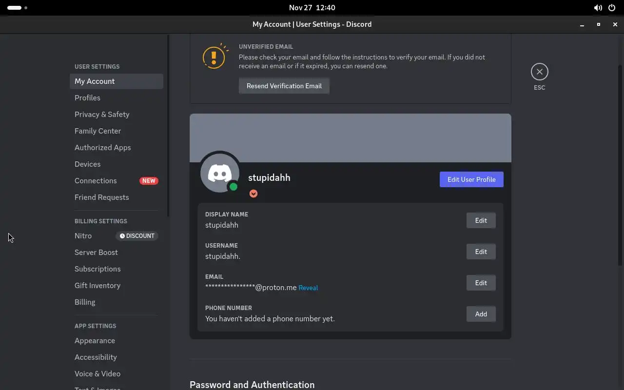Open the system power menu icon
The width and height of the screenshot is (624, 390).
612,8
